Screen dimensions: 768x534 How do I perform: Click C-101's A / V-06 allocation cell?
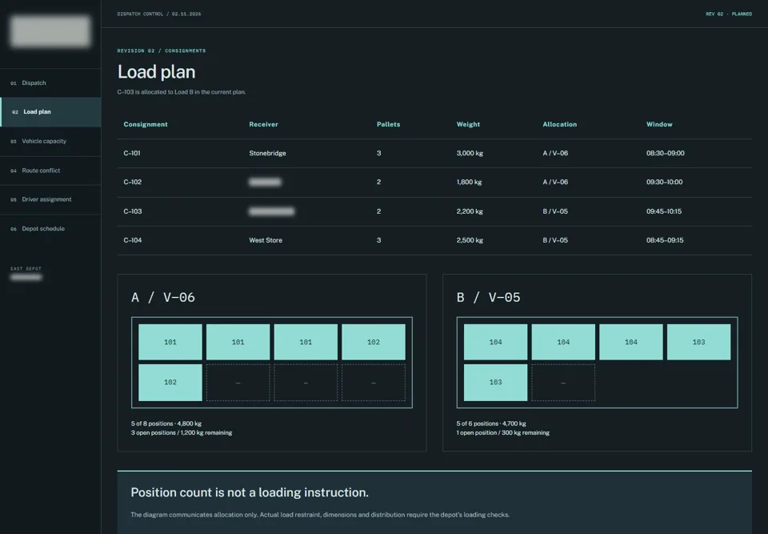(x=555, y=154)
